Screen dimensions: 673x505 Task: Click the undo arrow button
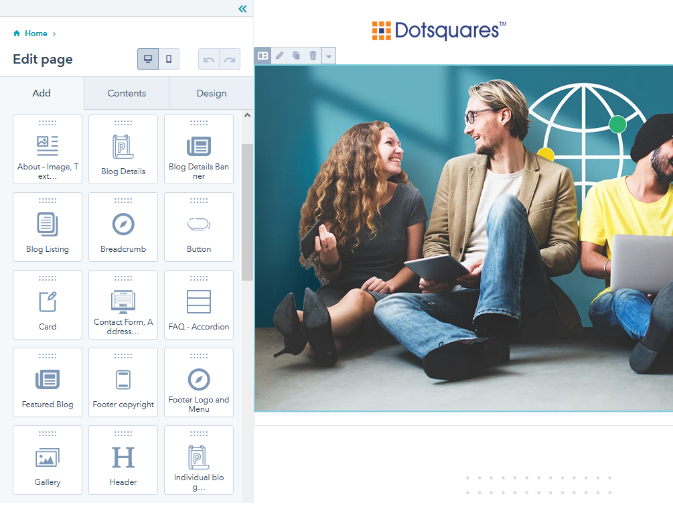[209, 59]
